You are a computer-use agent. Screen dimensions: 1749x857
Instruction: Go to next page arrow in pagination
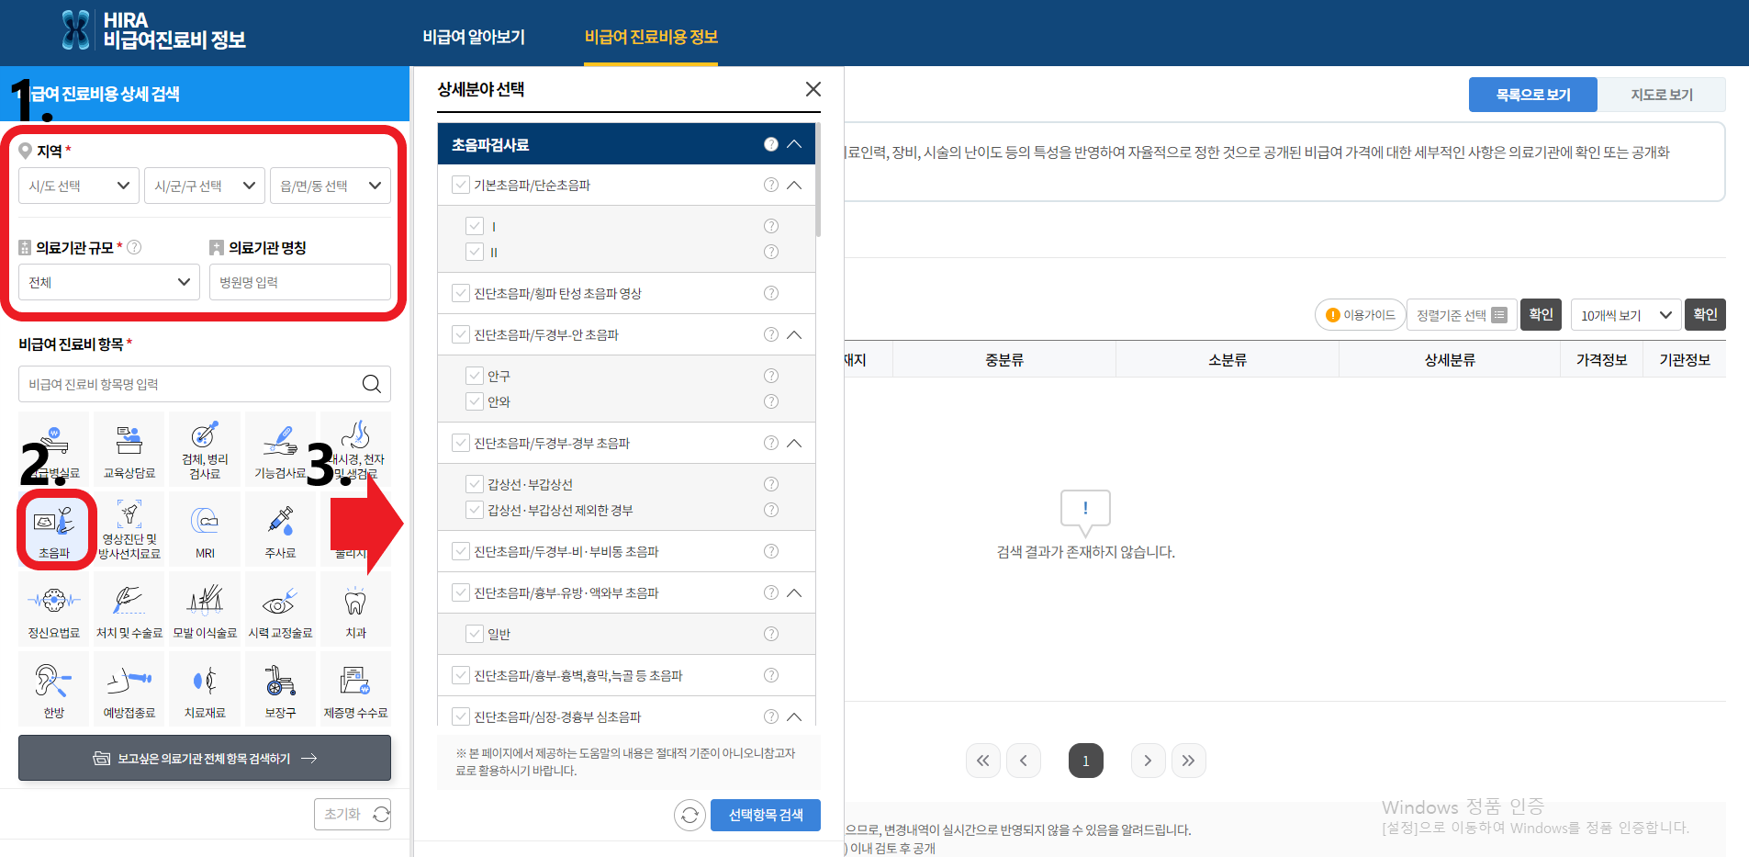click(x=1148, y=761)
